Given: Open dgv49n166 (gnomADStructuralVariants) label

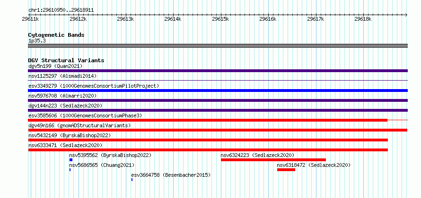Looking at the screenshot, I should (x=79, y=125).
